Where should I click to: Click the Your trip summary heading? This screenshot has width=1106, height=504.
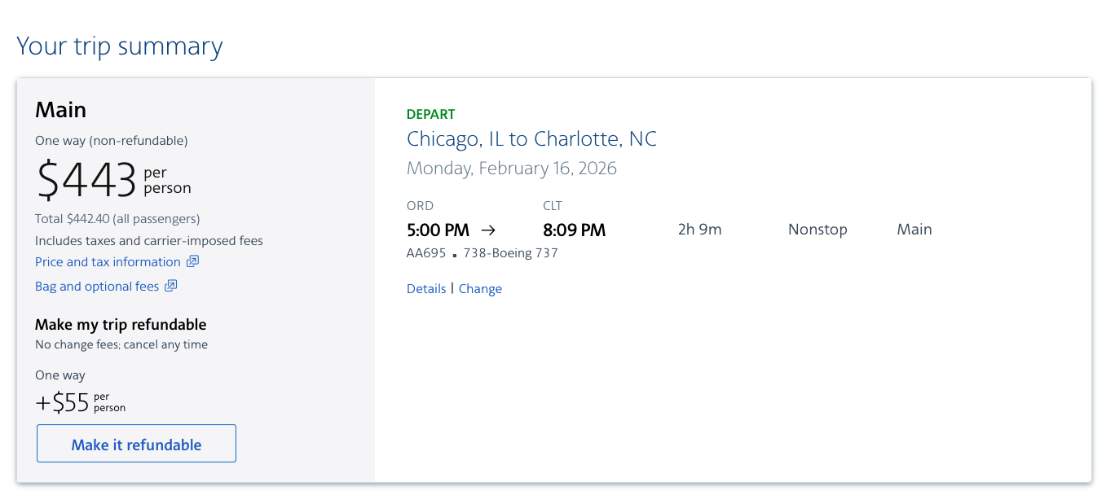click(119, 46)
